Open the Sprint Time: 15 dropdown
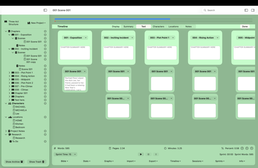The height and width of the screenshot is (168, 258). coord(66,154)
